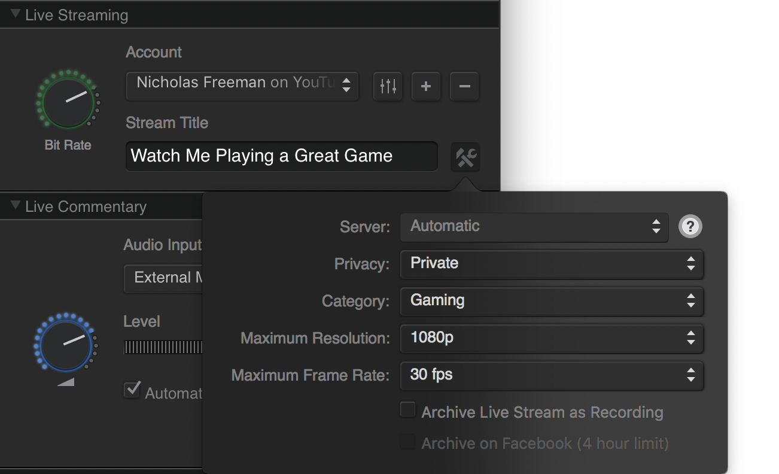Viewport: 779px width, 474px height.
Task: Click the Stream Title label
Action: pyautogui.click(x=167, y=123)
